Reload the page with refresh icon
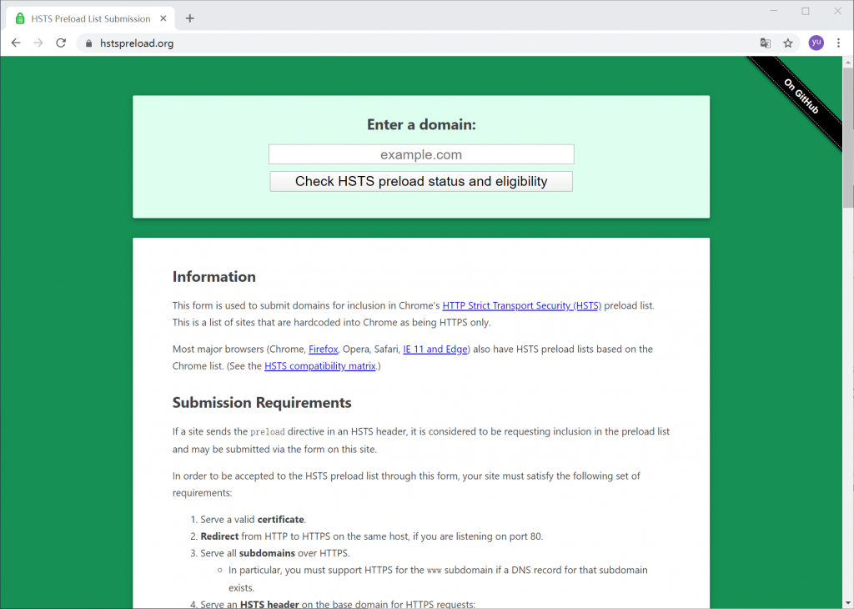Screen dimensions: 854x609 (x=61, y=43)
